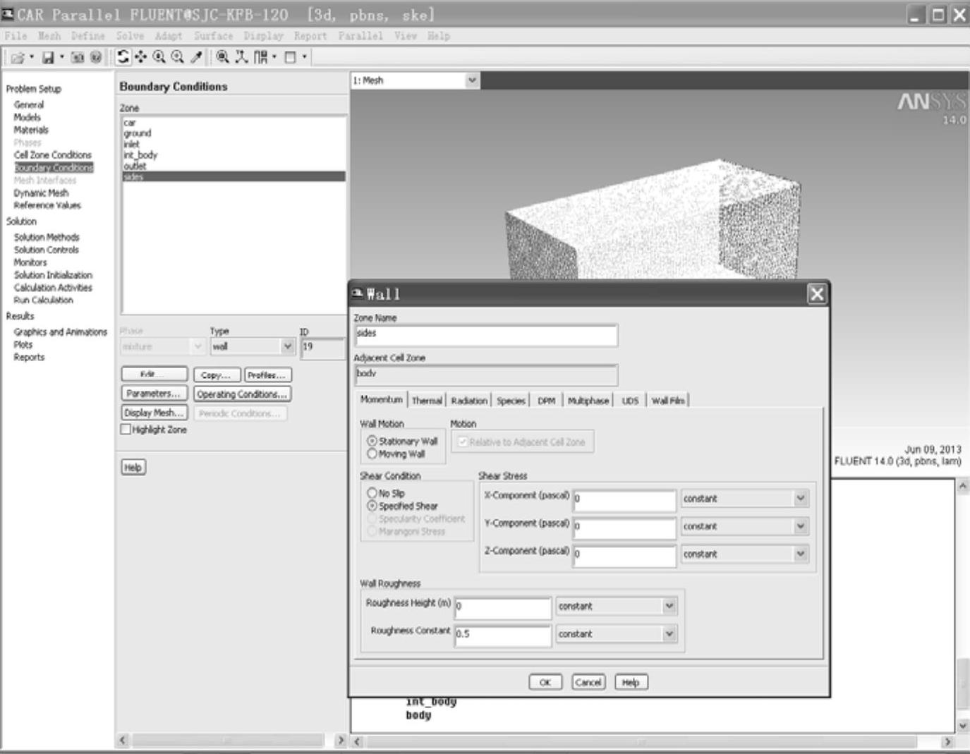
Task: Open the boundary Type dropdown showing wall
Action: point(287,346)
